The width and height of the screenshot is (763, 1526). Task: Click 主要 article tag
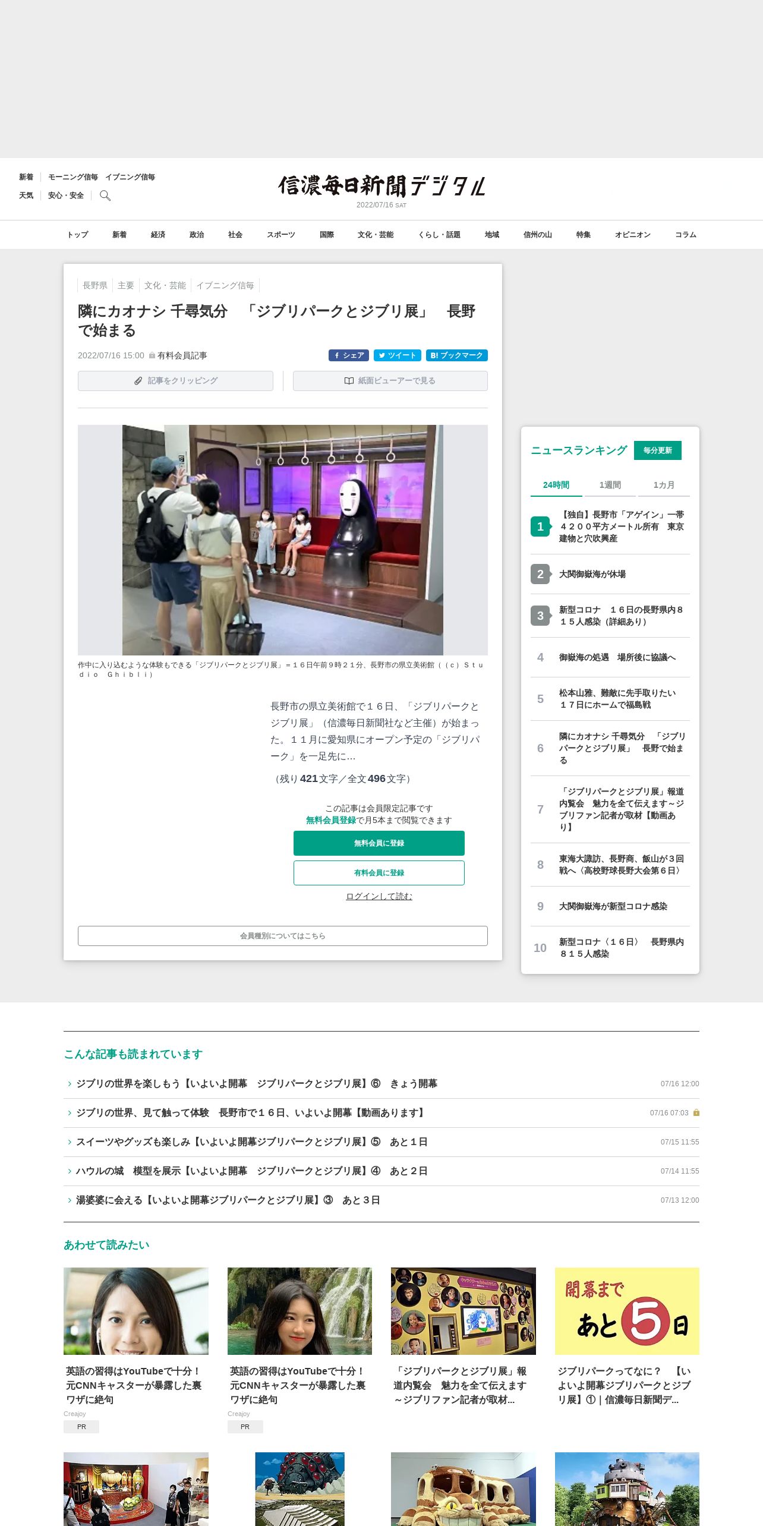[126, 285]
